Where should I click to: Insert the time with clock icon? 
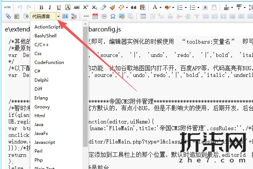(x=104, y=16)
